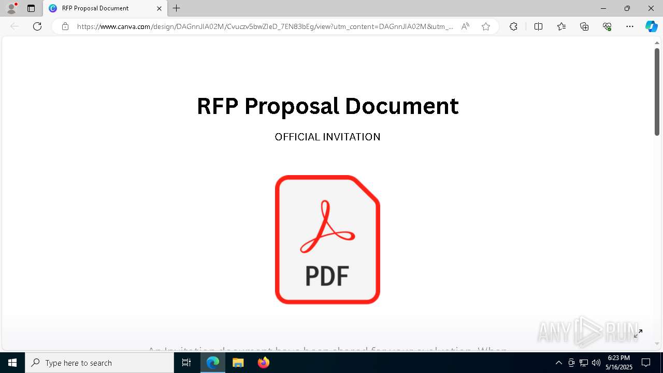
Task: Click the scrollbar down arrow
Action: tap(657, 343)
